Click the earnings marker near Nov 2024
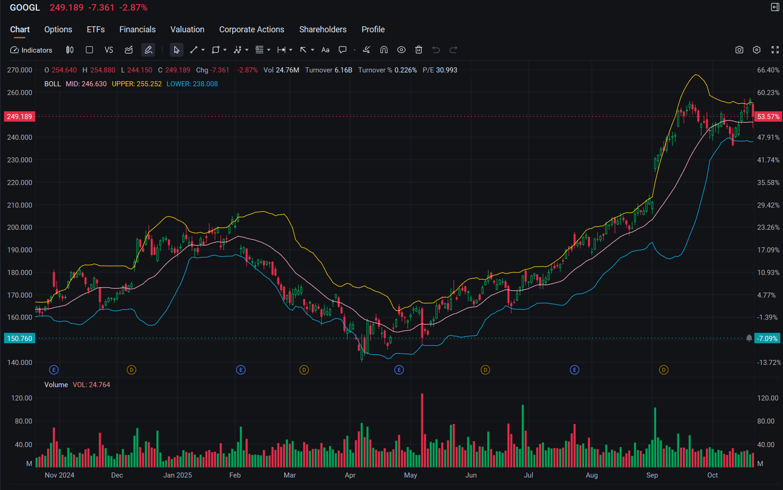 pyautogui.click(x=54, y=370)
